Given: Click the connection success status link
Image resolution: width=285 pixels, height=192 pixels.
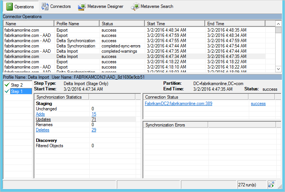Looking at the screenshot, I should (258, 104).
